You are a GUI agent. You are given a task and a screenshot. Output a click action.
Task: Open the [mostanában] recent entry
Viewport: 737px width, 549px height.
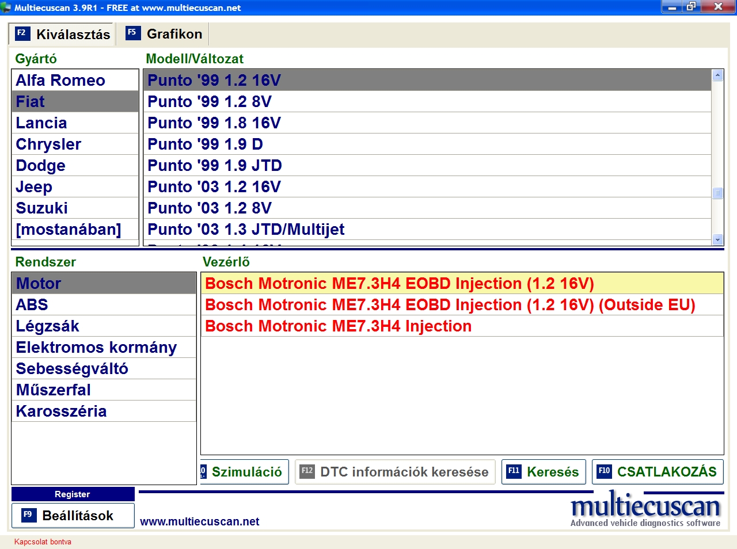[x=75, y=230]
